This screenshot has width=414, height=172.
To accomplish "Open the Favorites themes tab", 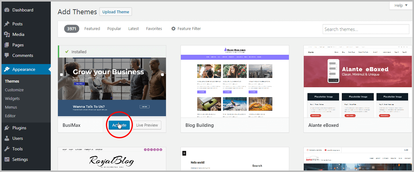I will click(154, 29).
